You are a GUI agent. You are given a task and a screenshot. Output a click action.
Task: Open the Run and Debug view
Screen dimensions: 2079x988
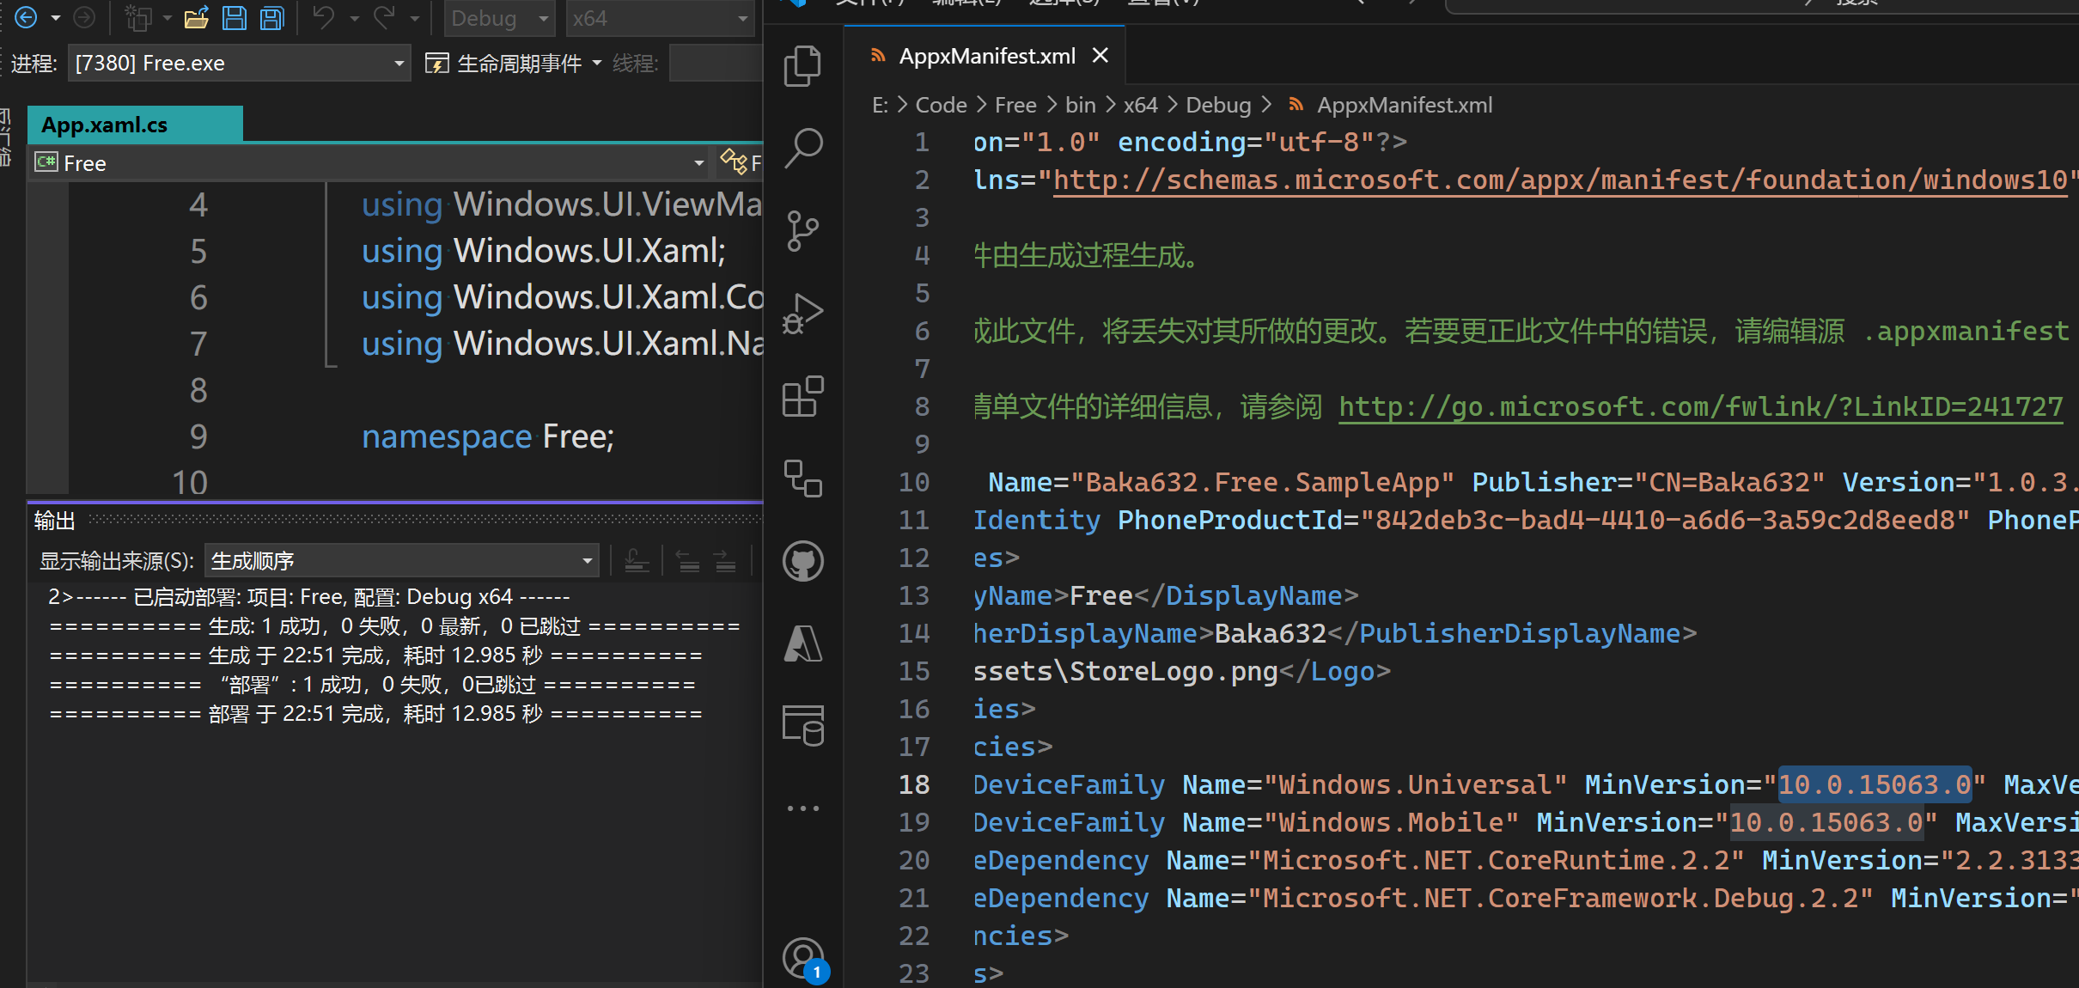point(802,314)
